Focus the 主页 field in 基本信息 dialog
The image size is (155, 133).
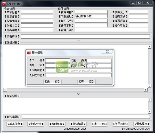pos(99,61)
